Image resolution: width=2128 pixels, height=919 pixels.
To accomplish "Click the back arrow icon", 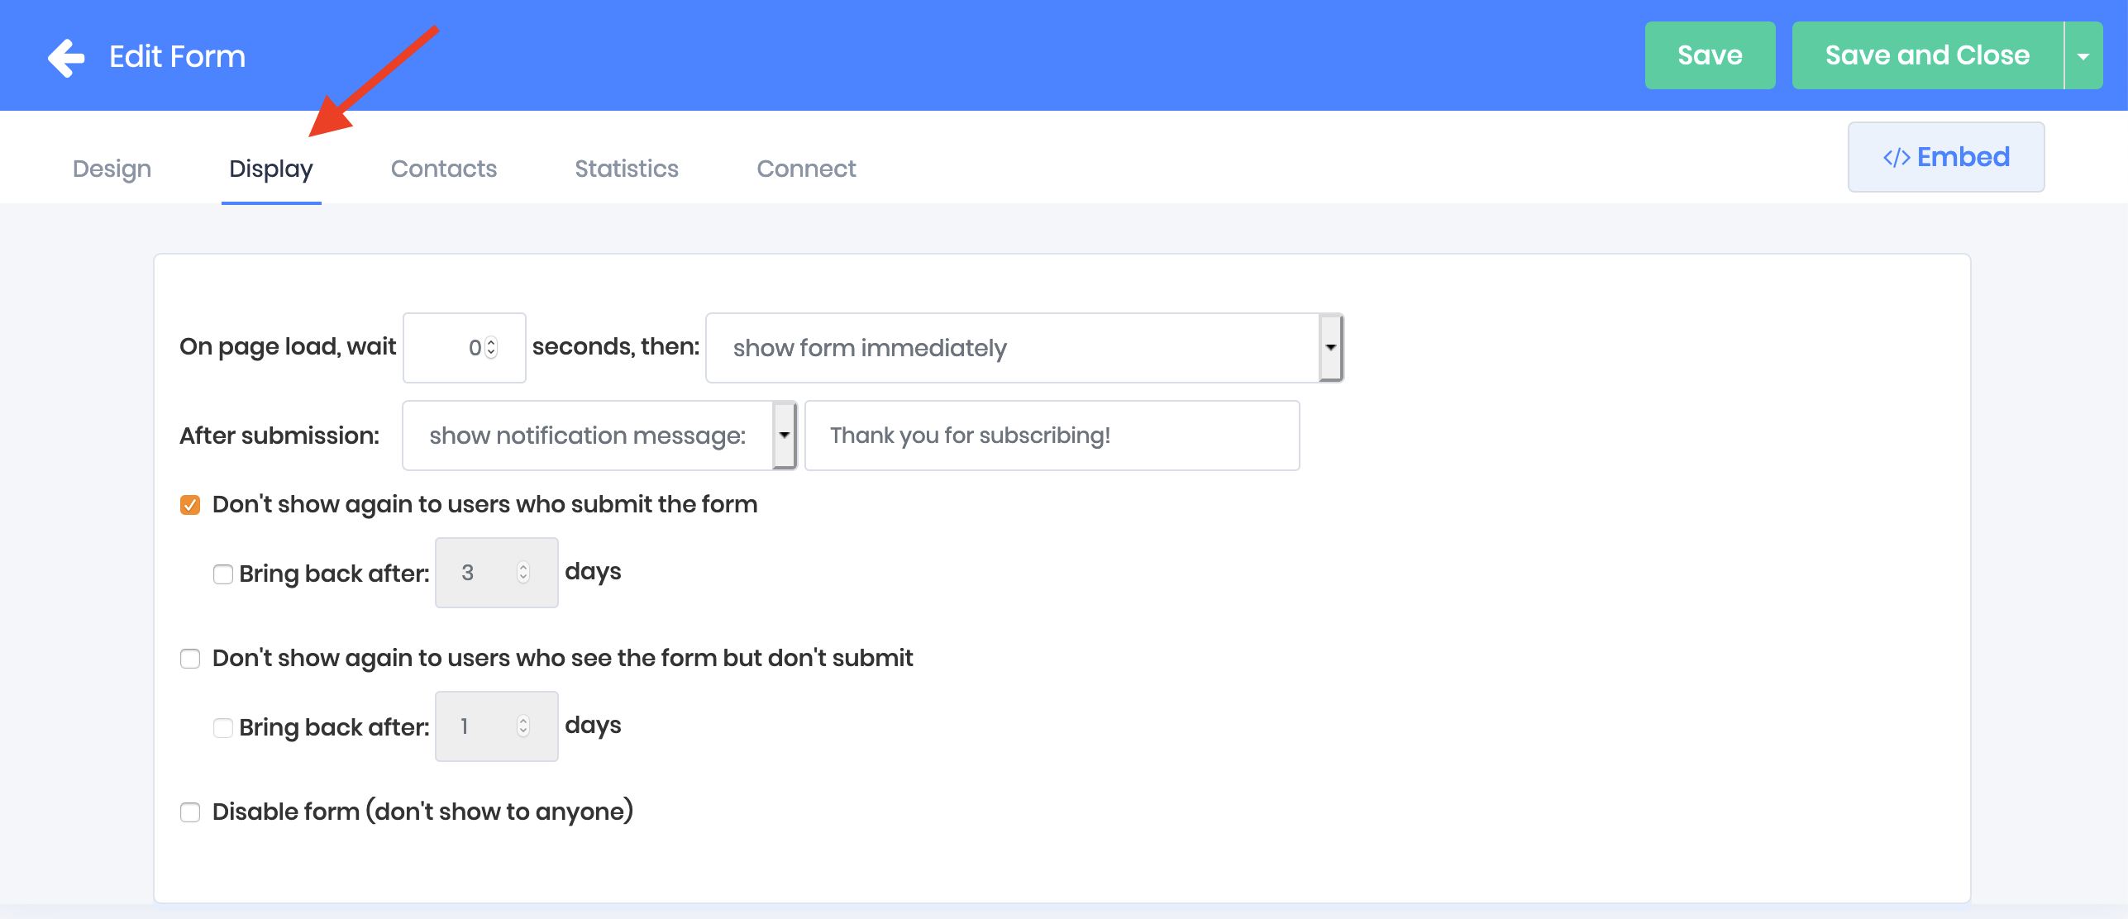I will point(66,57).
